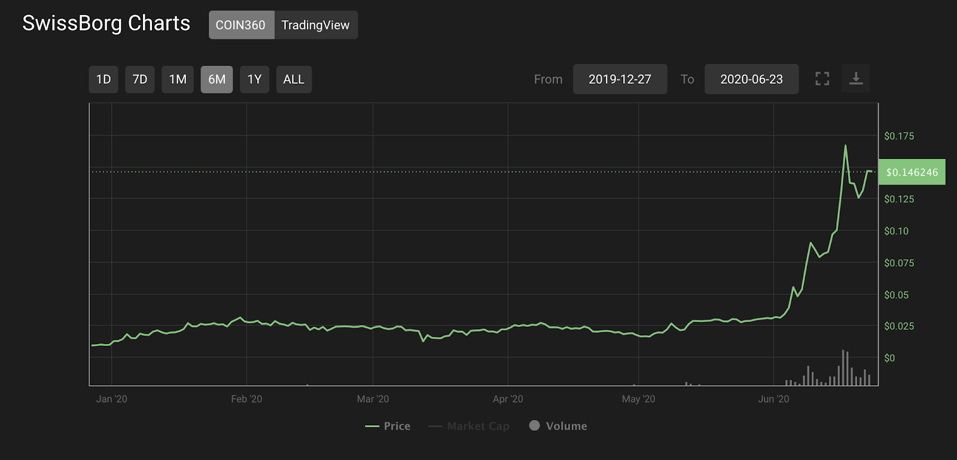The width and height of the screenshot is (957, 460).
Task: Edit the To date 2020-06-23 field
Action: (x=751, y=79)
